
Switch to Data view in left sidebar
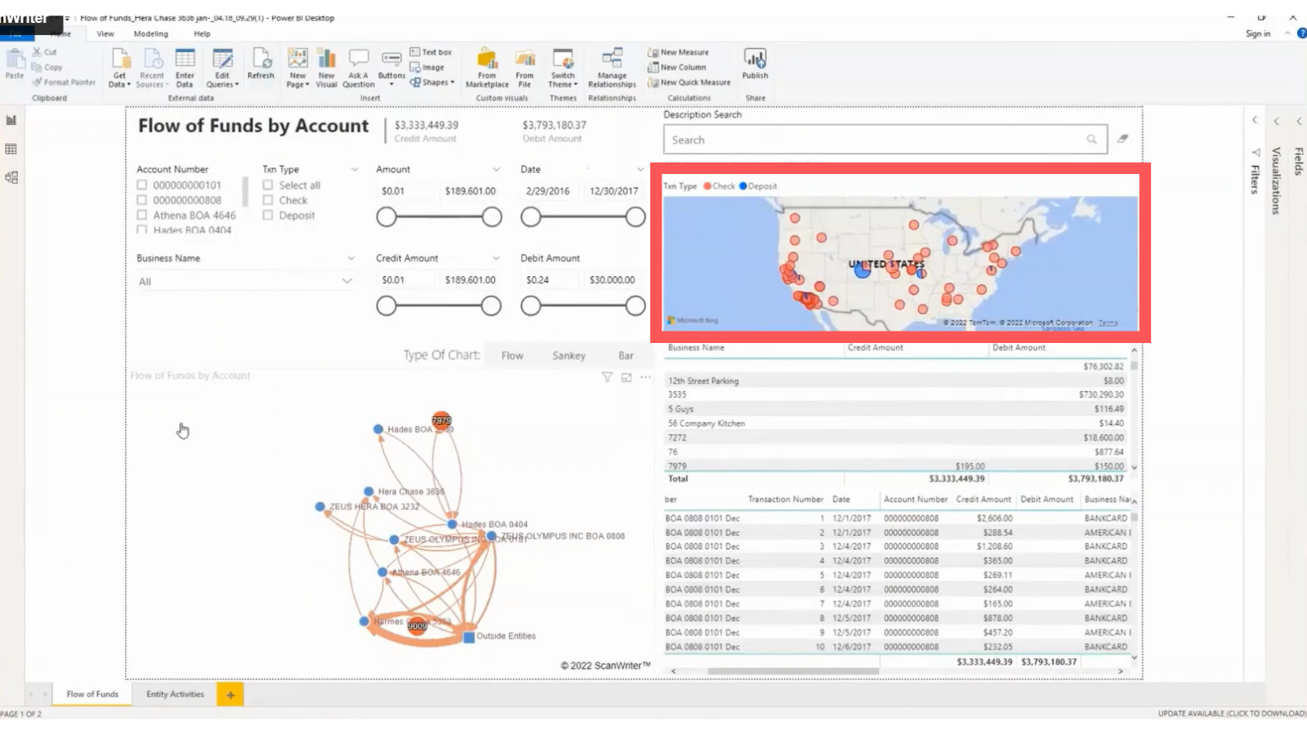click(x=11, y=149)
